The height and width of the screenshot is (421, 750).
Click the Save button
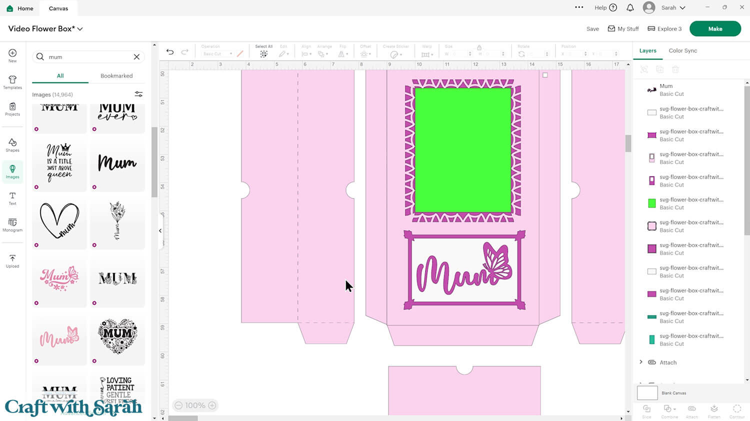point(592,29)
